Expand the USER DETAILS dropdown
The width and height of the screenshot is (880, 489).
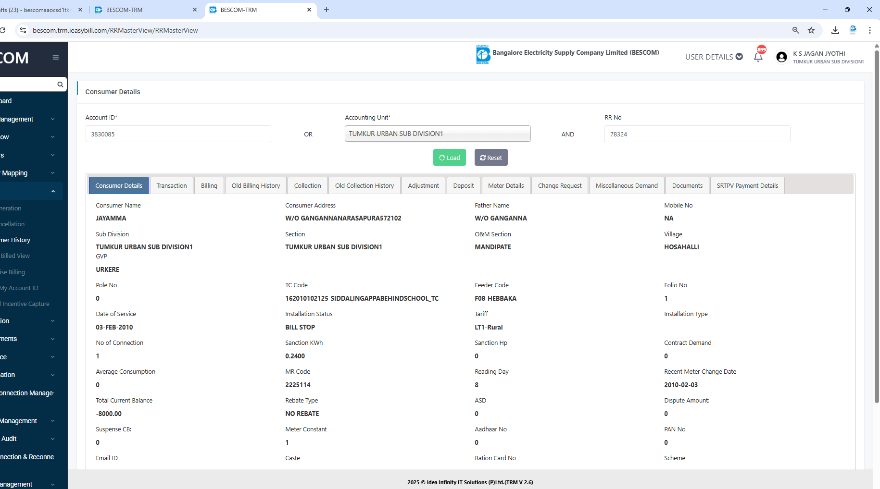[x=714, y=57]
